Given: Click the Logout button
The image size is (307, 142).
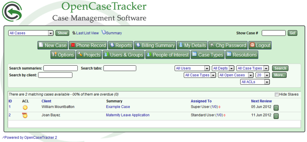Looking at the screenshot, I should tap(260, 45).
